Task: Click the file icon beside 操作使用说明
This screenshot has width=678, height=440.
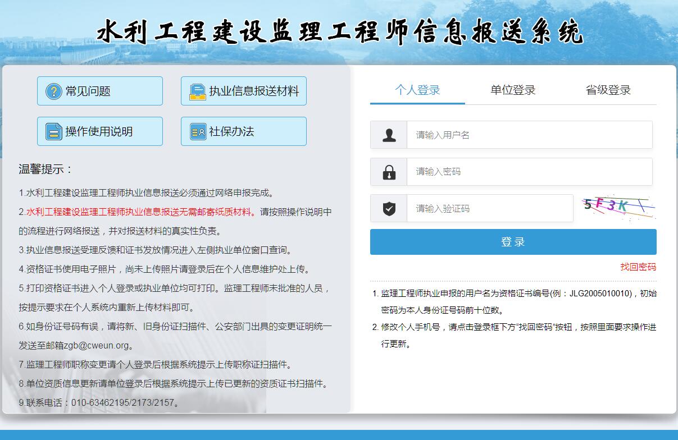Action: [53, 131]
